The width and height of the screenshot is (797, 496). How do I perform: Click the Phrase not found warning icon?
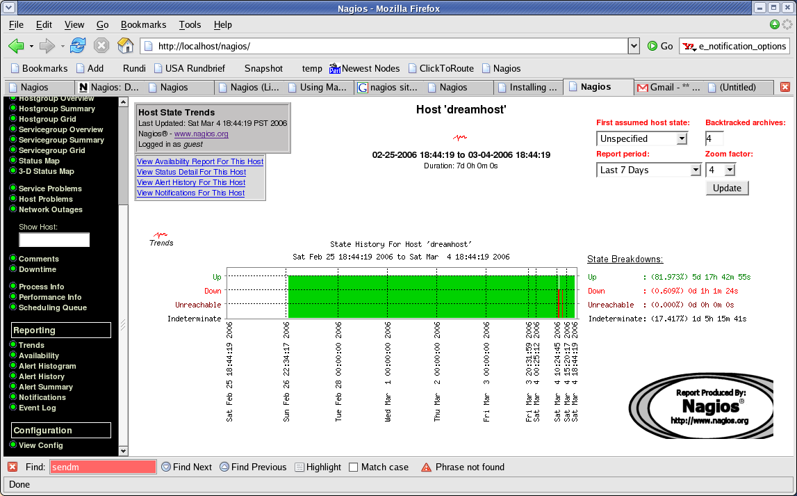click(427, 467)
